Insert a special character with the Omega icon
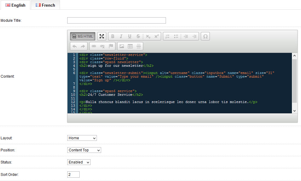The image size is (301, 181). (205, 37)
